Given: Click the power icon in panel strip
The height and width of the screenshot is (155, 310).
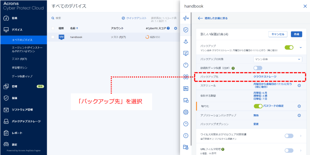Looking at the screenshot, I should pyautogui.click(x=186, y=65).
